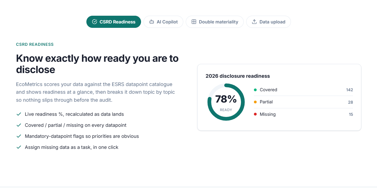This screenshot has width=377, height=188.
Task: Select the CSRD Readiness tab
Action: coord(114,22)
